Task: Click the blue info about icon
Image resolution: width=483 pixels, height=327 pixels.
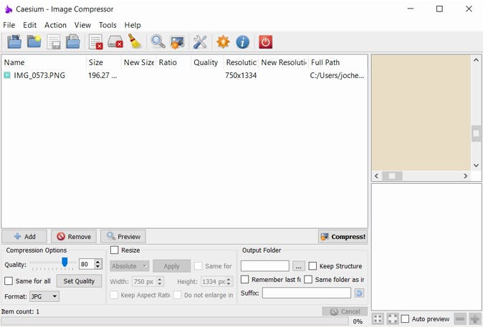Action: [x=243, y=42]
